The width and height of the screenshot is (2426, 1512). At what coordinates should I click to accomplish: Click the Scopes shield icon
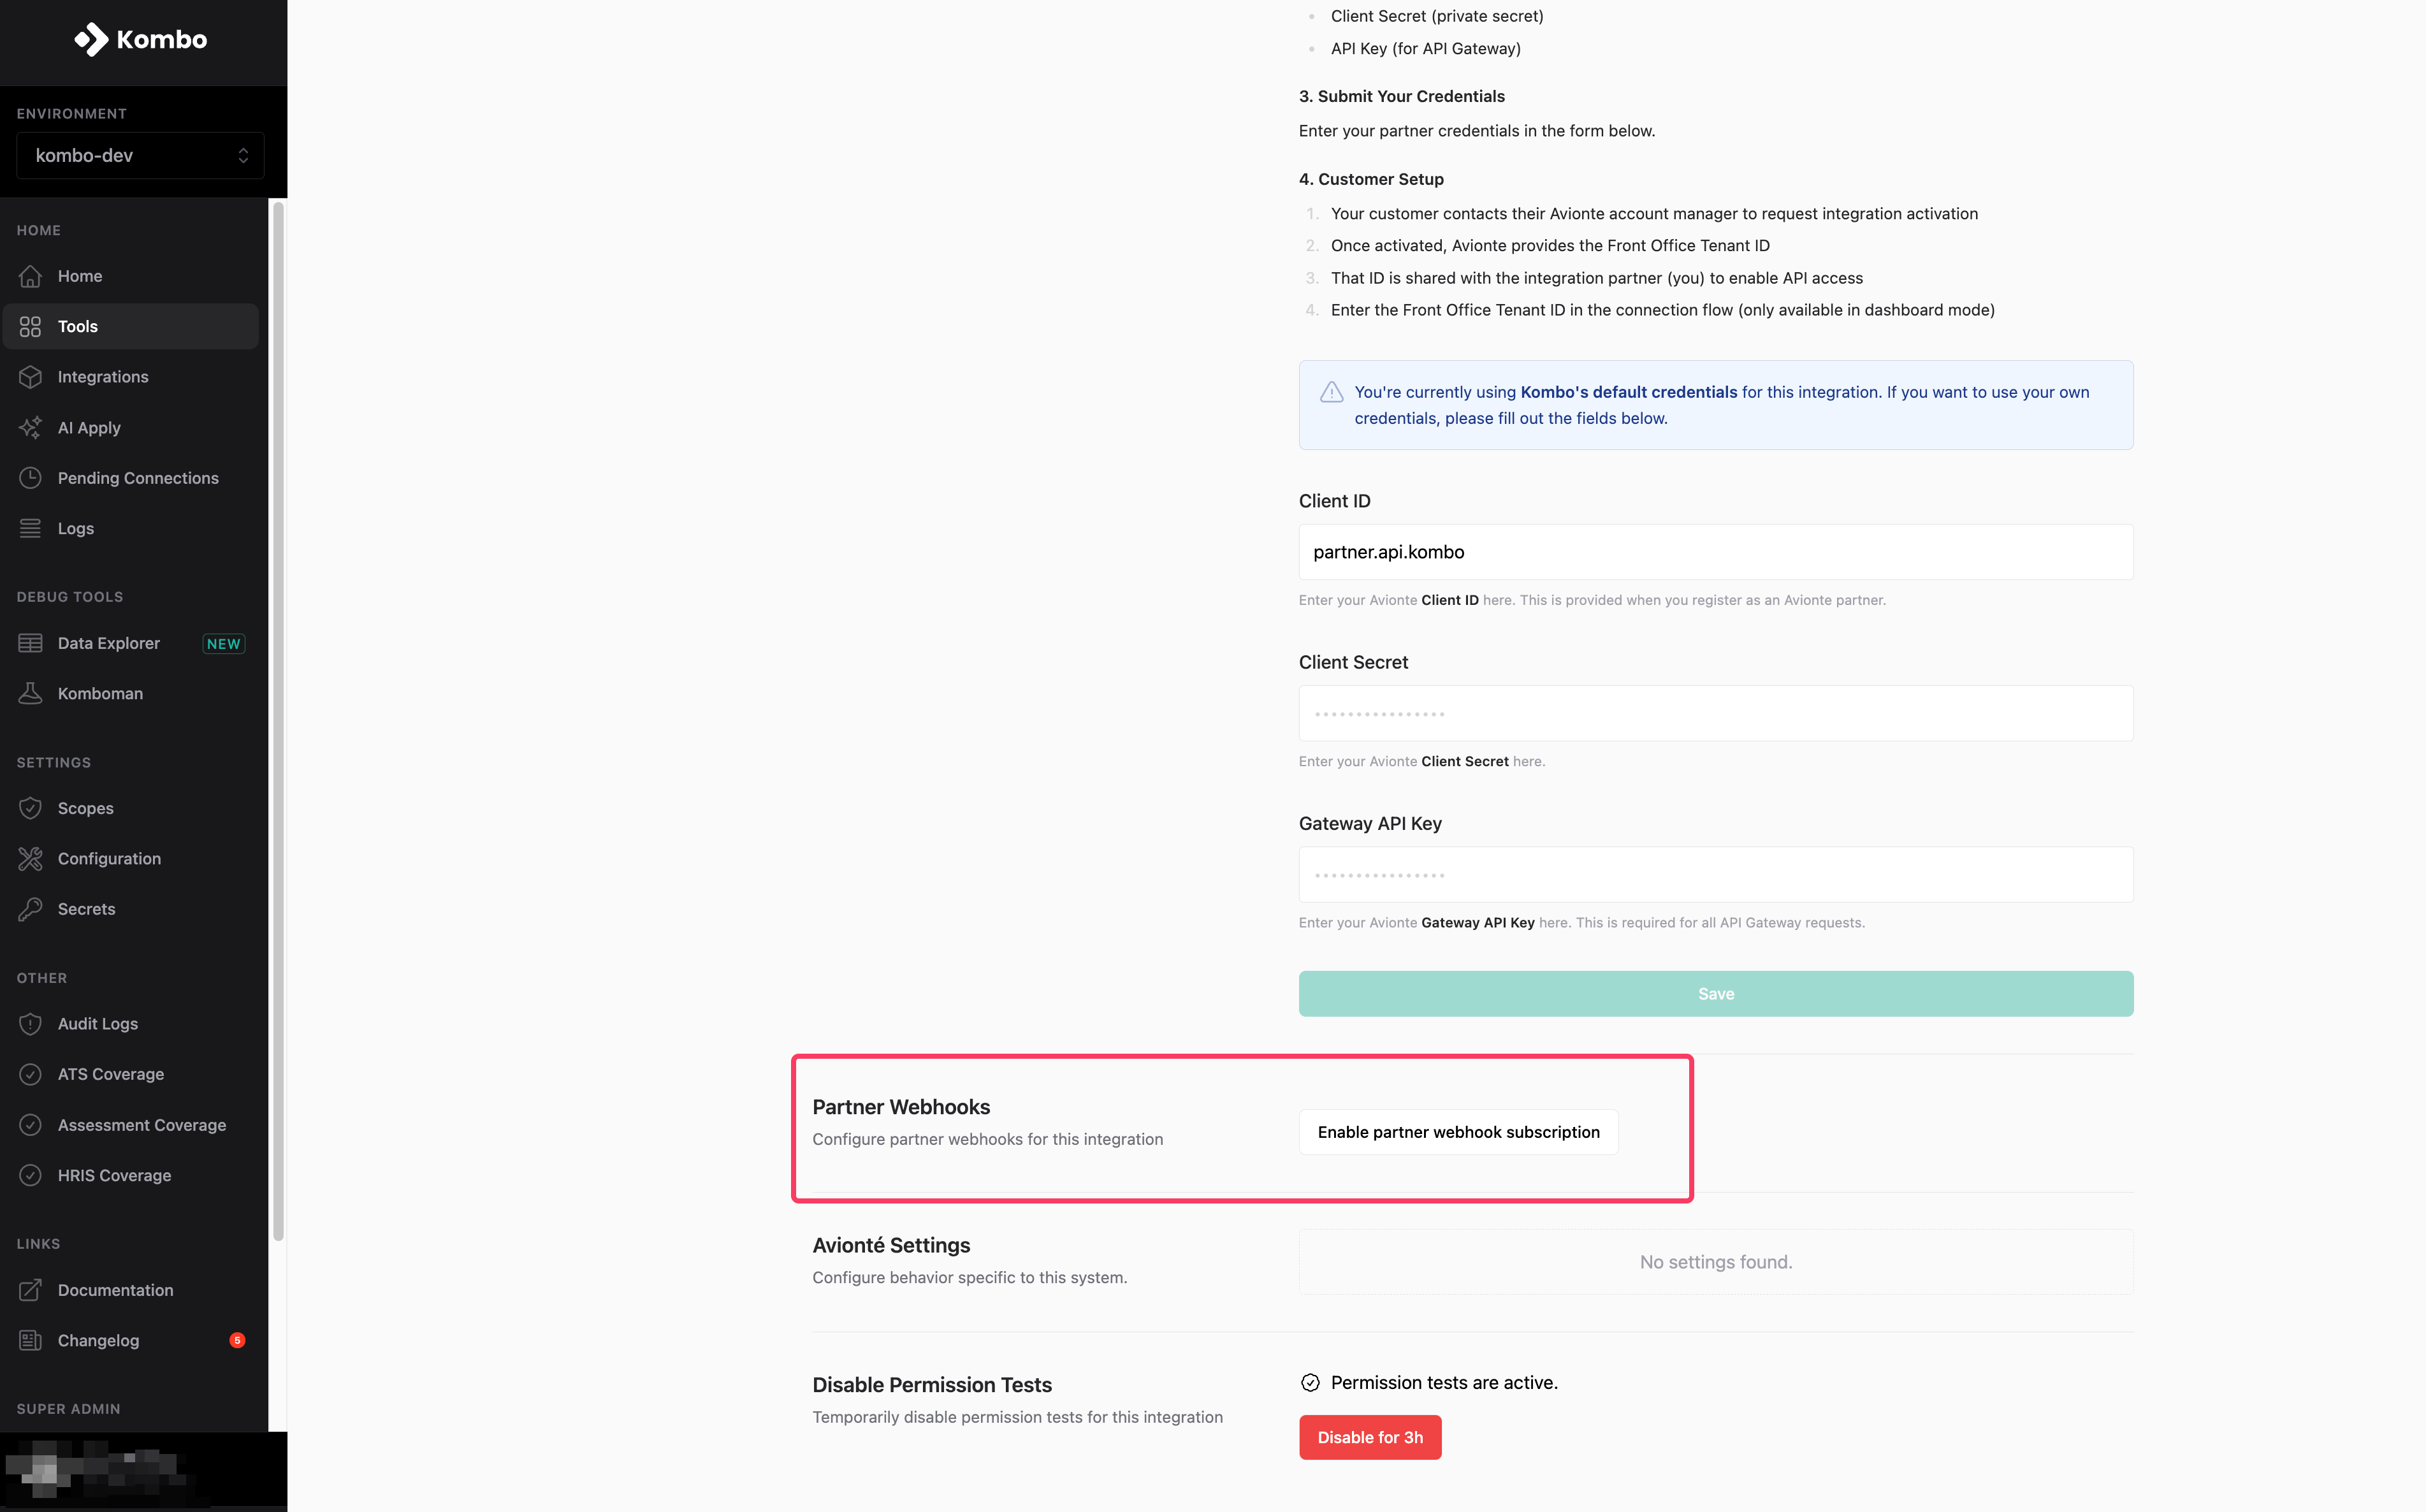point(31,808)
